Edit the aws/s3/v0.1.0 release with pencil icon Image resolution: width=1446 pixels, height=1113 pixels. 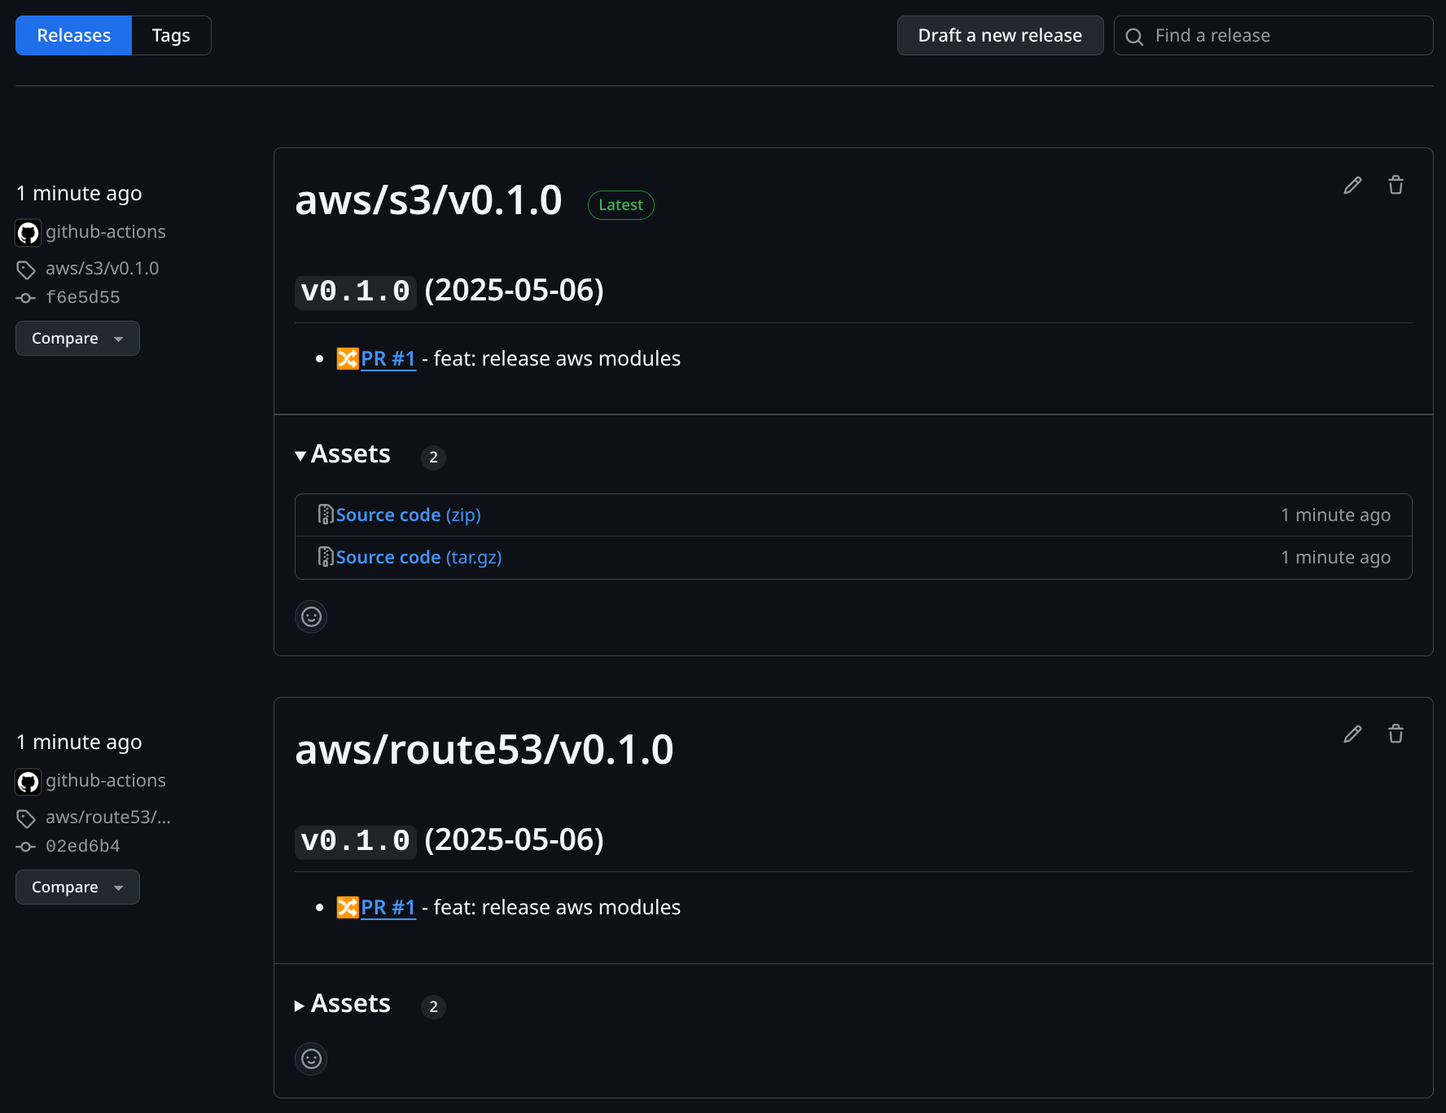coord(1352,186)
